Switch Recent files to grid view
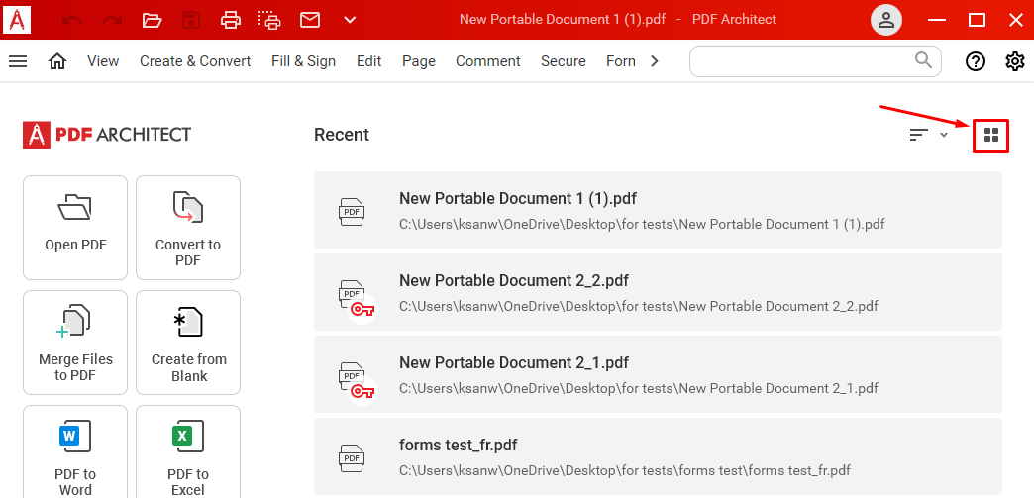 point(991,136)
